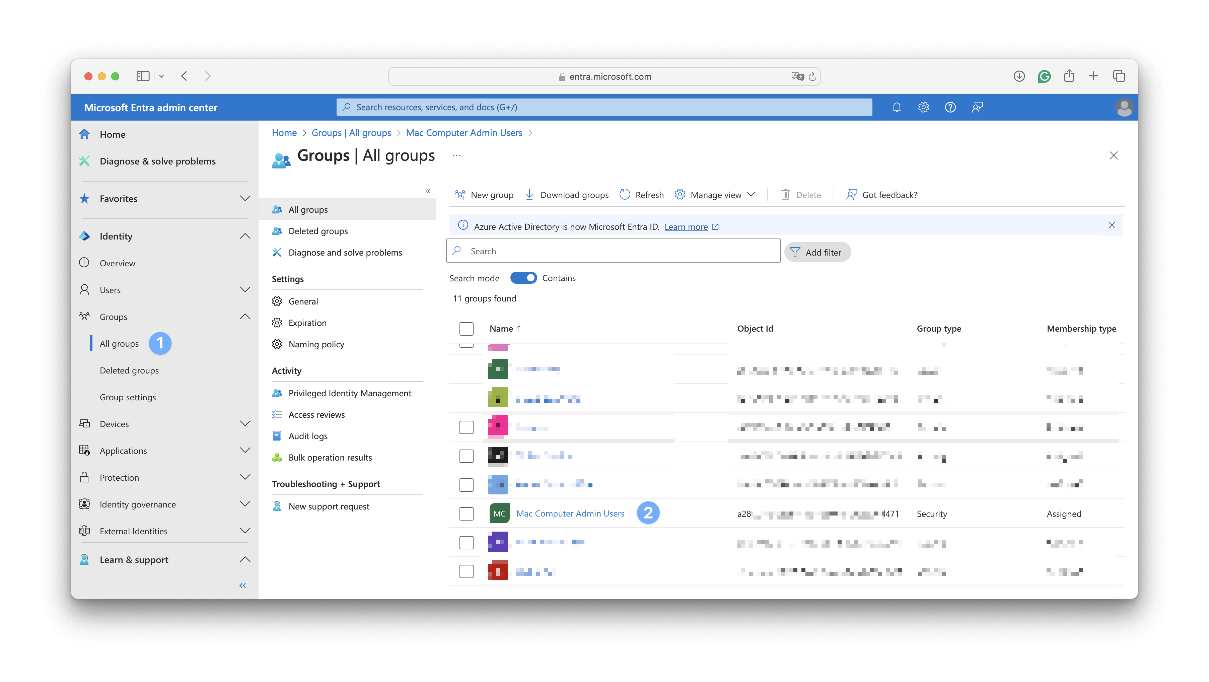Expand the Users section in sidebar
This screenshot has width=1209, height=682.
pyautogui.click(x=244, y=290)
